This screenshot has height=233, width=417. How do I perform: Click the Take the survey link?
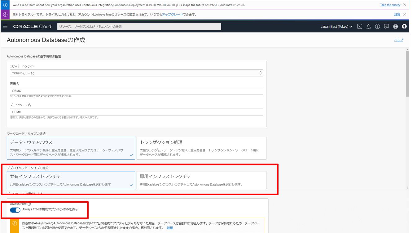390,5
